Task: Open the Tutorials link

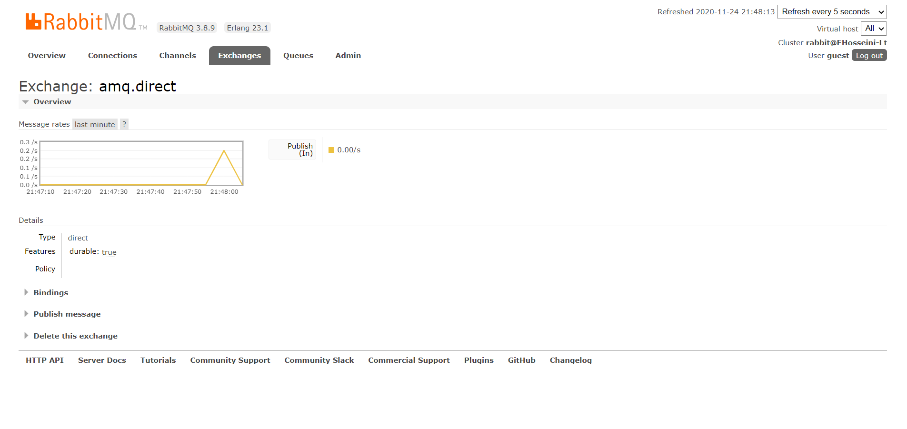Action: tap(158, 360)
